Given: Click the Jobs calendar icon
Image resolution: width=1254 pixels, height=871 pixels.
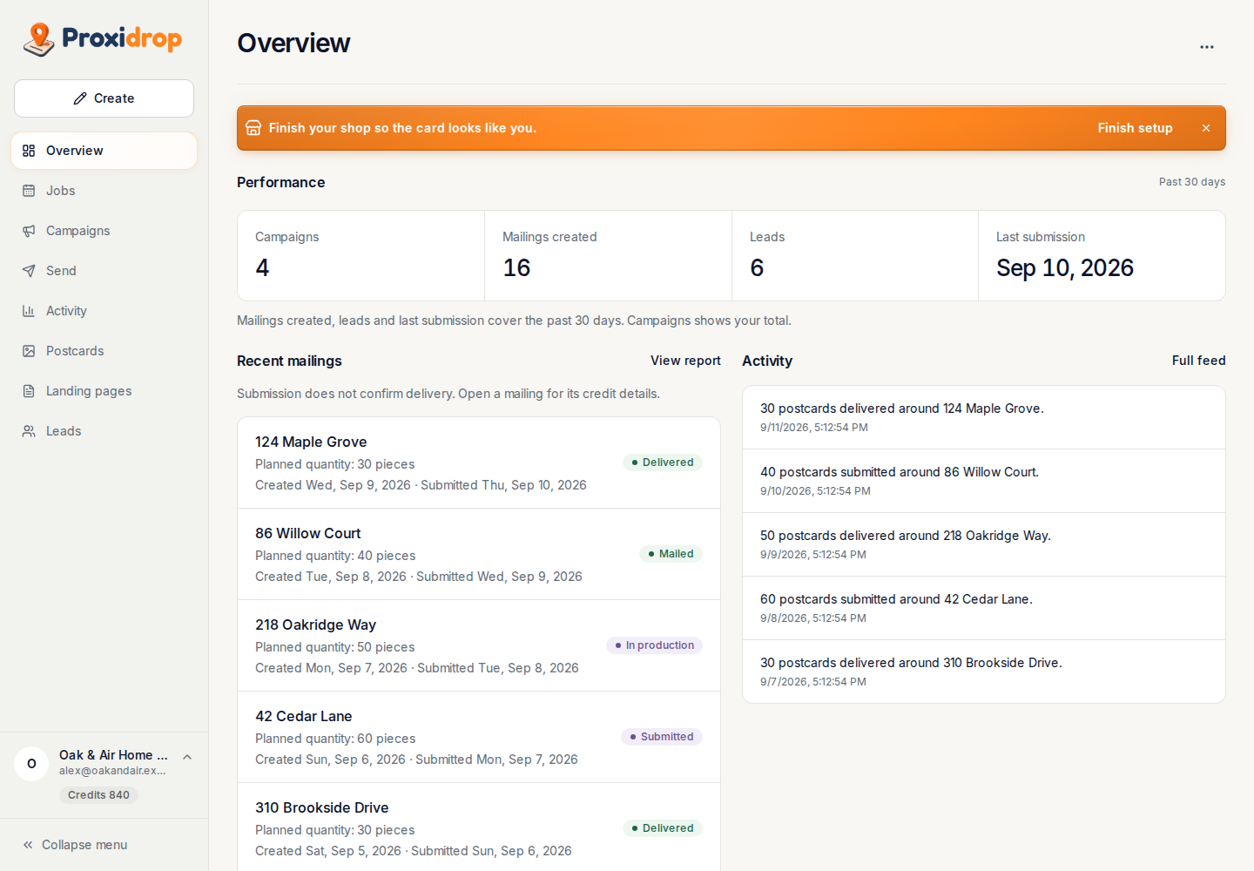Looking at the screenshot, I should pyautogui.click(x=29, y=191).
